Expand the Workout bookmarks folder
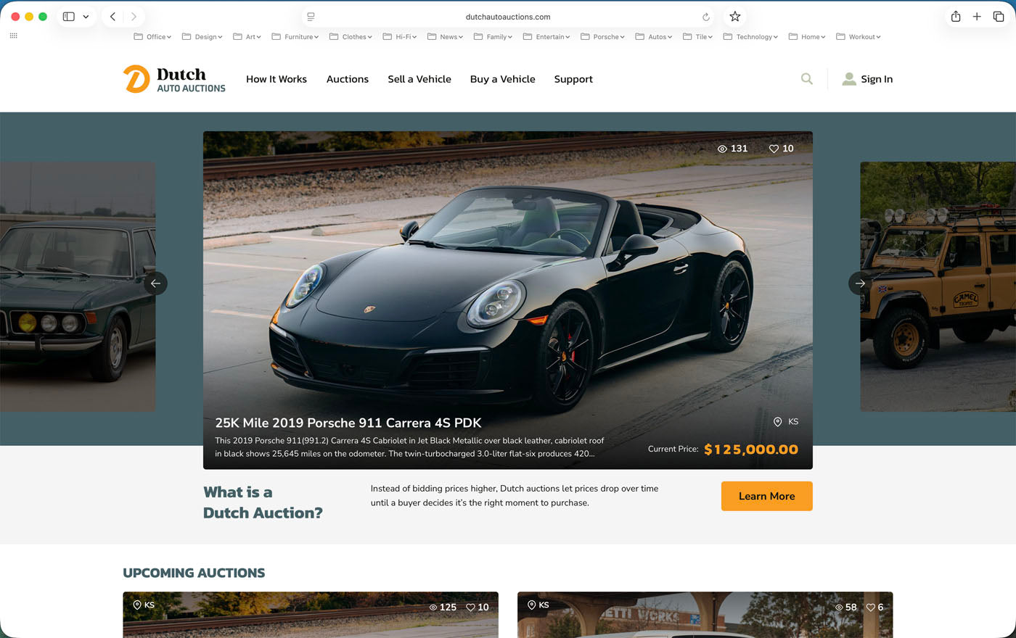Screen dimensions: 1016x638 tap(859, 37)
